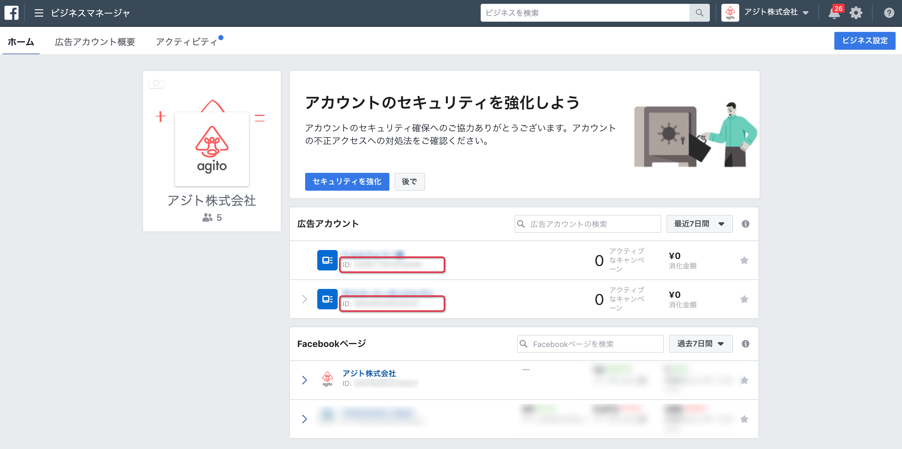Open the アジト株式会社 business dropdown

(x=776, y=12)
